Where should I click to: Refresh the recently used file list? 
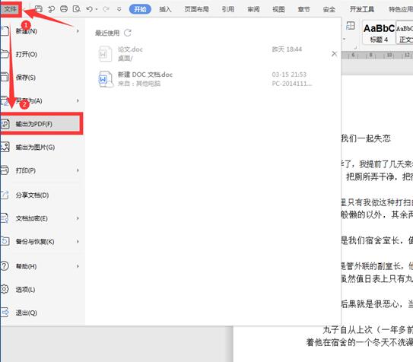point(128,33)
